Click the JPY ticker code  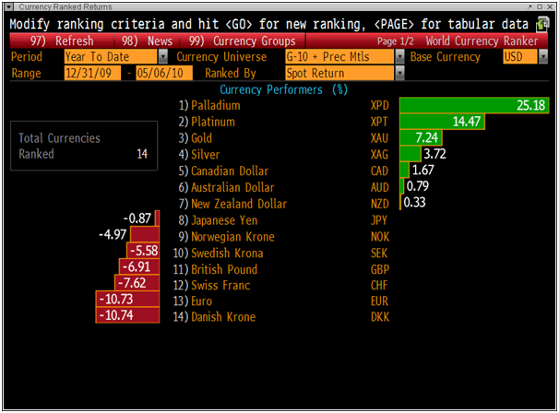(x=378, y=220)
